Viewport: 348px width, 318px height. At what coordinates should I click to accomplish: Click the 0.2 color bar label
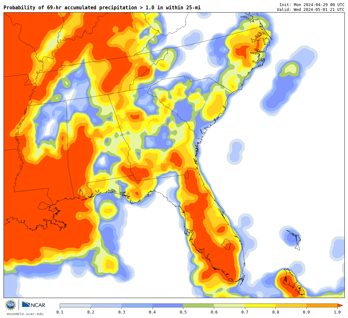91,312
